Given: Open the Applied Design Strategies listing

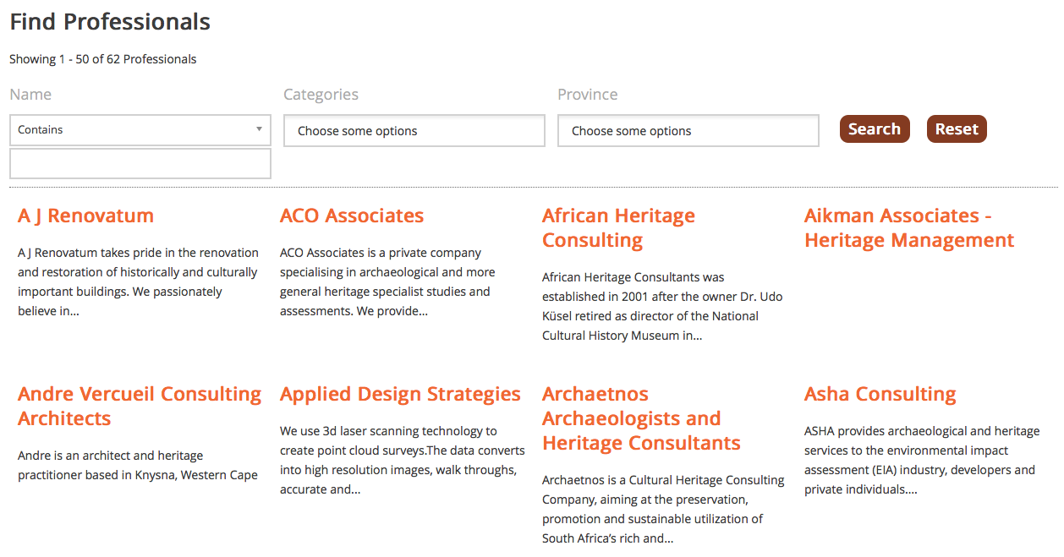Looking at the screenshot, I should 400,394.
